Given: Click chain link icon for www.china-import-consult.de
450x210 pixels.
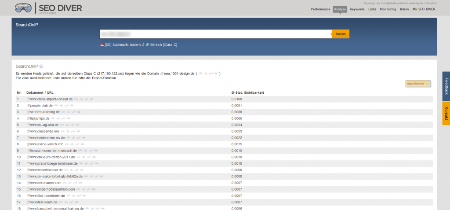Looking at the screenshot, I should tap(91, 99).
